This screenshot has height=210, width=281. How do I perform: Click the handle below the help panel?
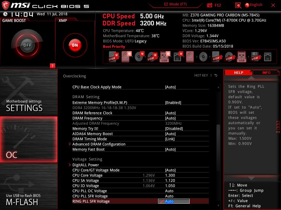(251, 178)
